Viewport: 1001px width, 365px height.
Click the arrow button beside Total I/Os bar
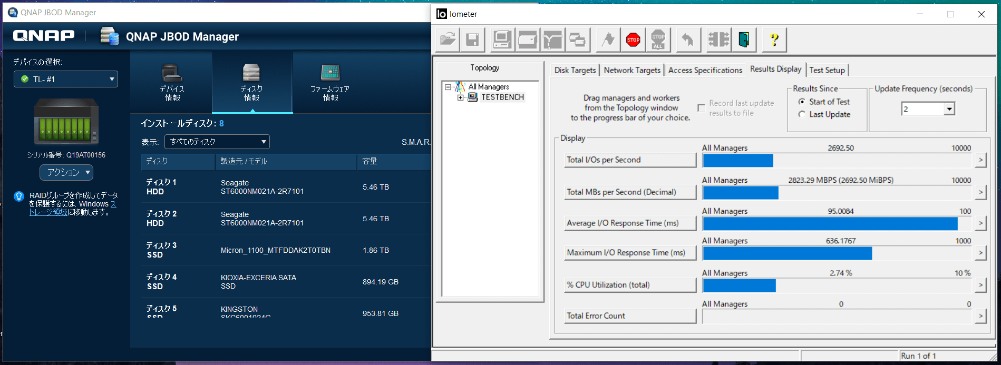click(x=980, y=160)
